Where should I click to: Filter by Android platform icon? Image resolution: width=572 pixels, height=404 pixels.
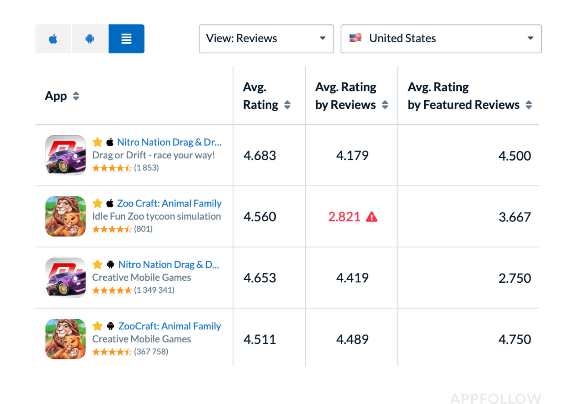coord(90,39)
